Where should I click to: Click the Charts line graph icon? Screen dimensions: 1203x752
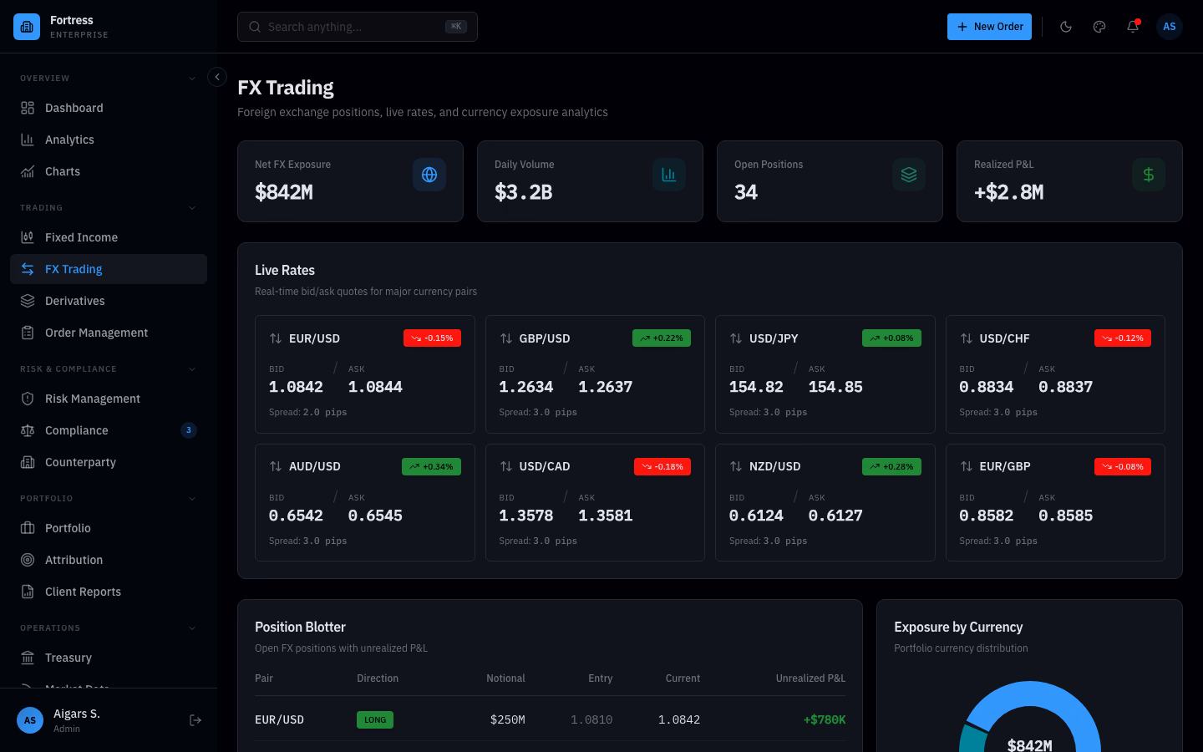[x=28, y=171]
